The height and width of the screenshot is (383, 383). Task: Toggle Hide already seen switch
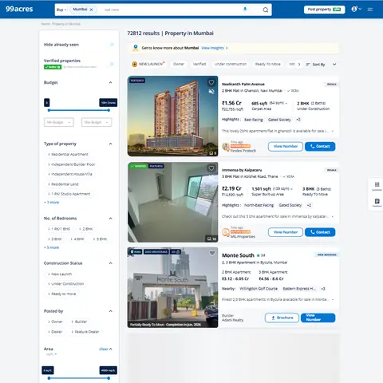pos(112,45)
